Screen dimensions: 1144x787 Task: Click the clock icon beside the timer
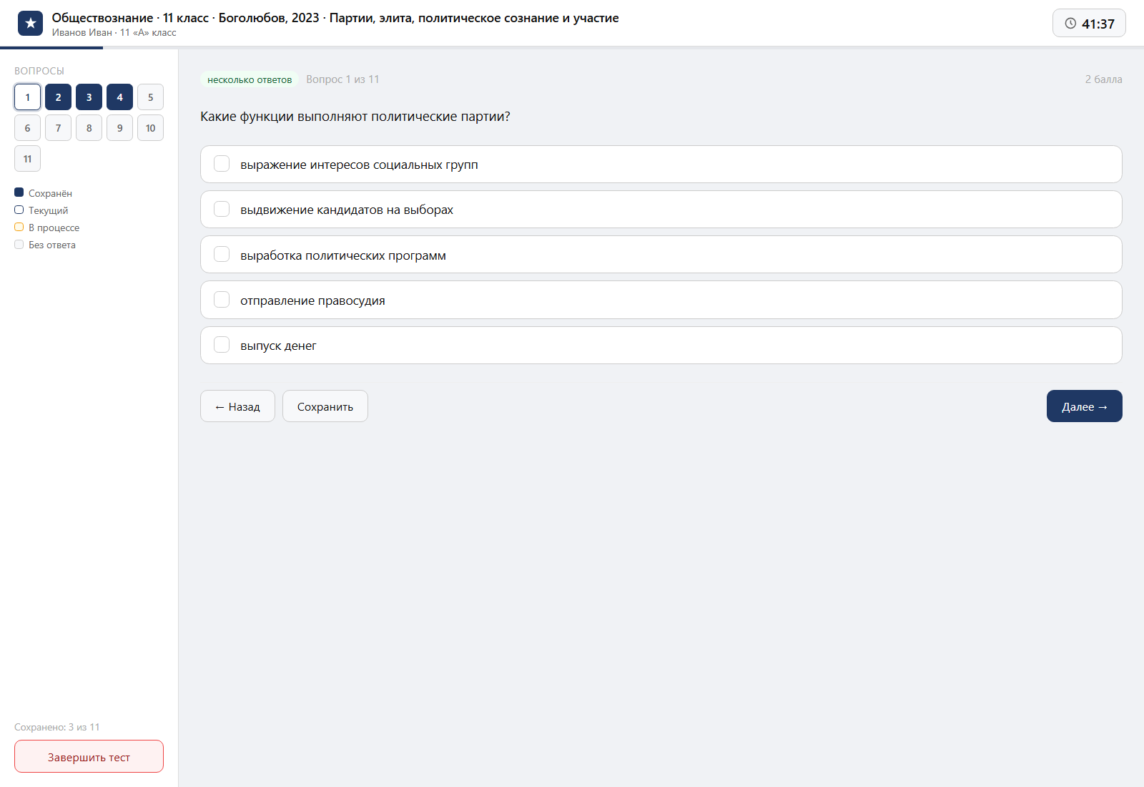1070,24
